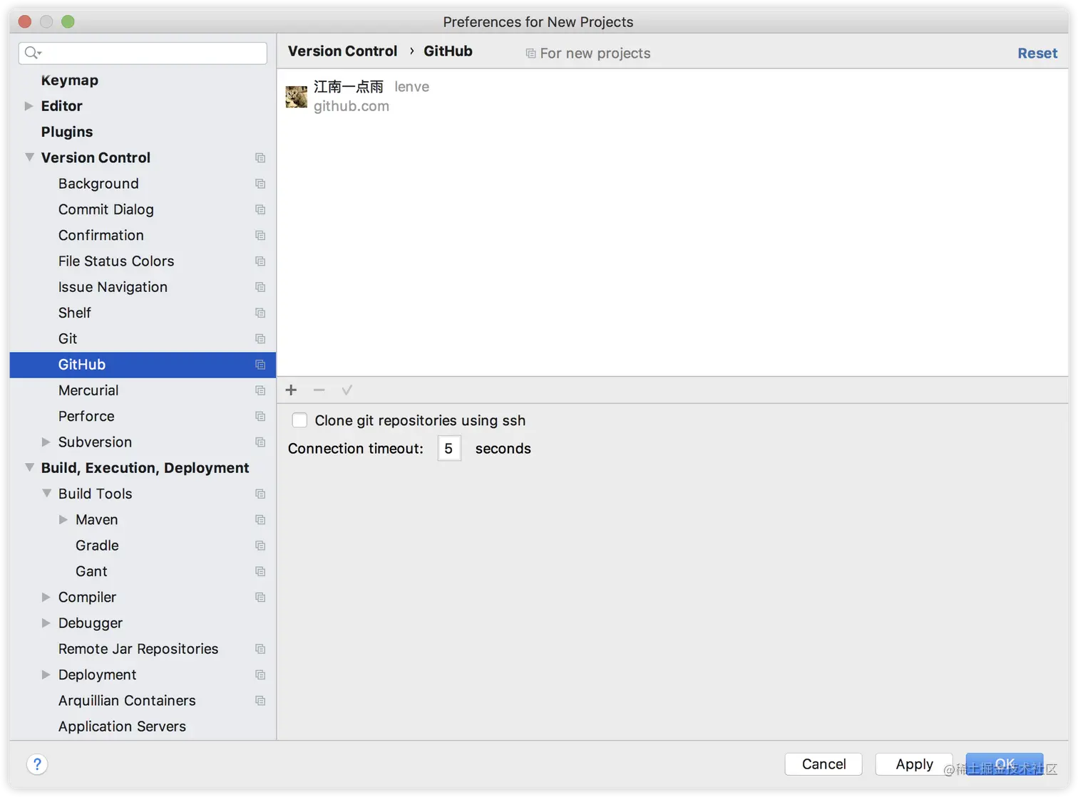This screenshot has width=1078, height=797.
Task: Expand the Deployment node
Action: (x=46, y=674)
